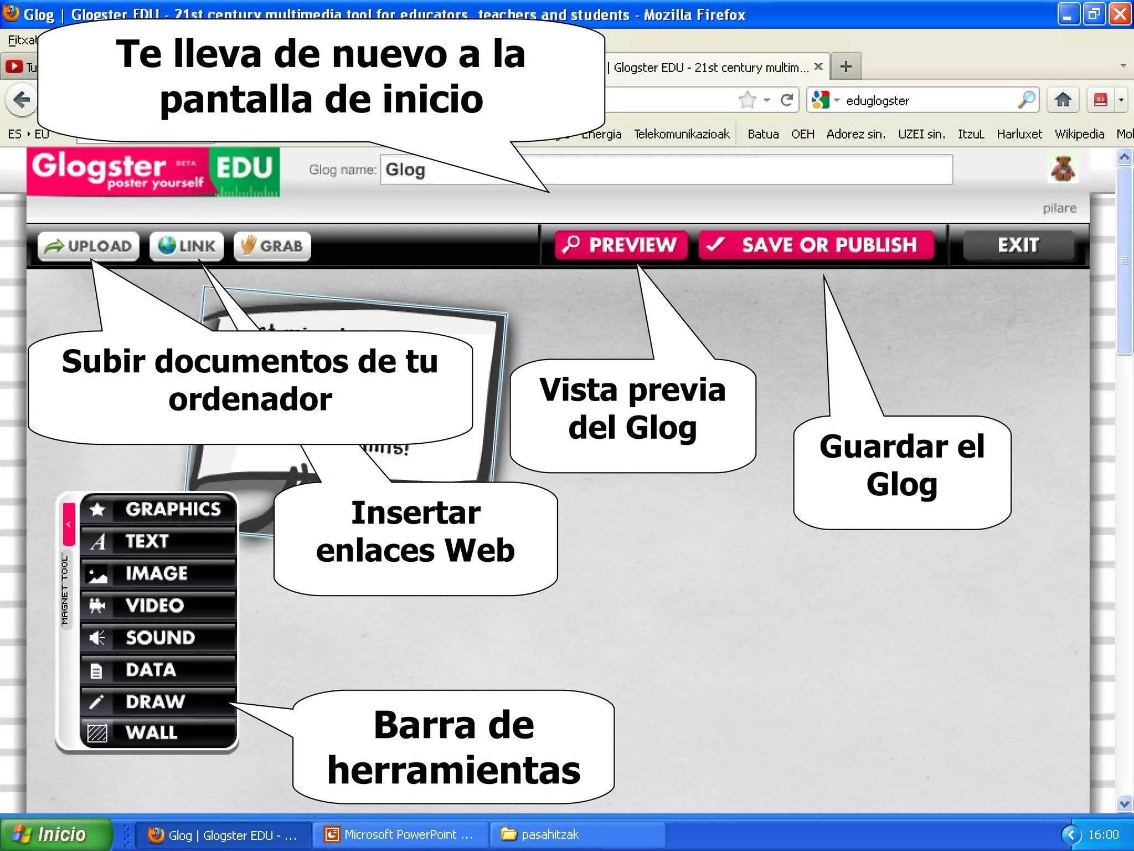1134x851 pixels.
Task: Open the Batua bookmark
Action: 763,134
